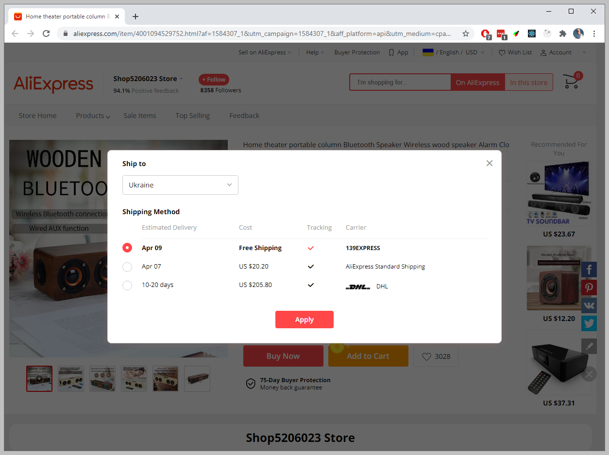609x455 pixels.
Task: Bookmark this page with star icon
Action: [465, 34]
